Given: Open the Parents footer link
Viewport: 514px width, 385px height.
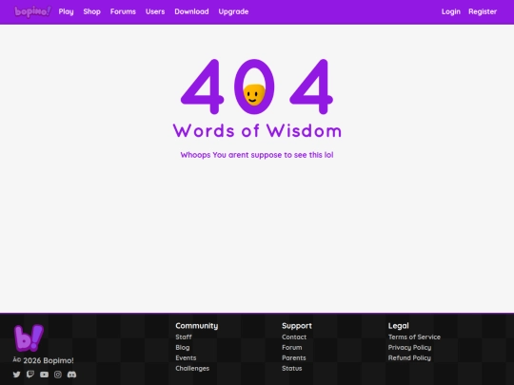Looking at the screenshot, I should 294,357.
